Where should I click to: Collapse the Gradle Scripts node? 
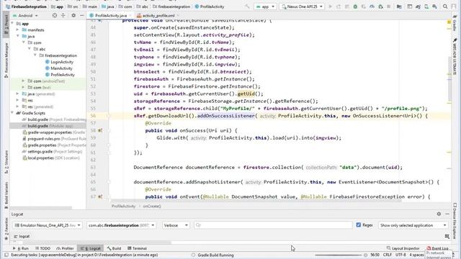point(12,113)
